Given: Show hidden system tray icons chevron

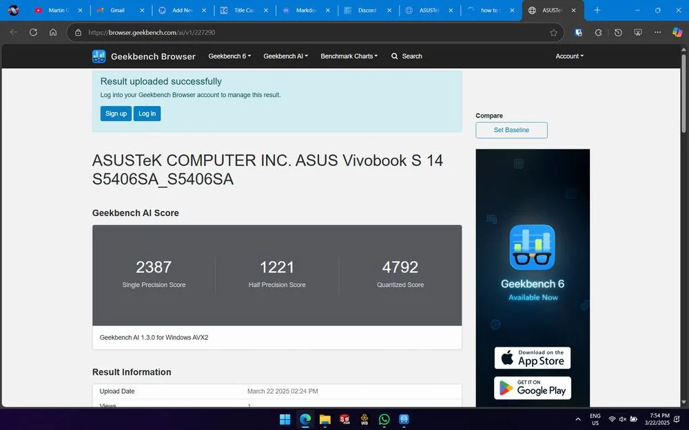Looking at the screenshot, I should (x=578, y=420).
